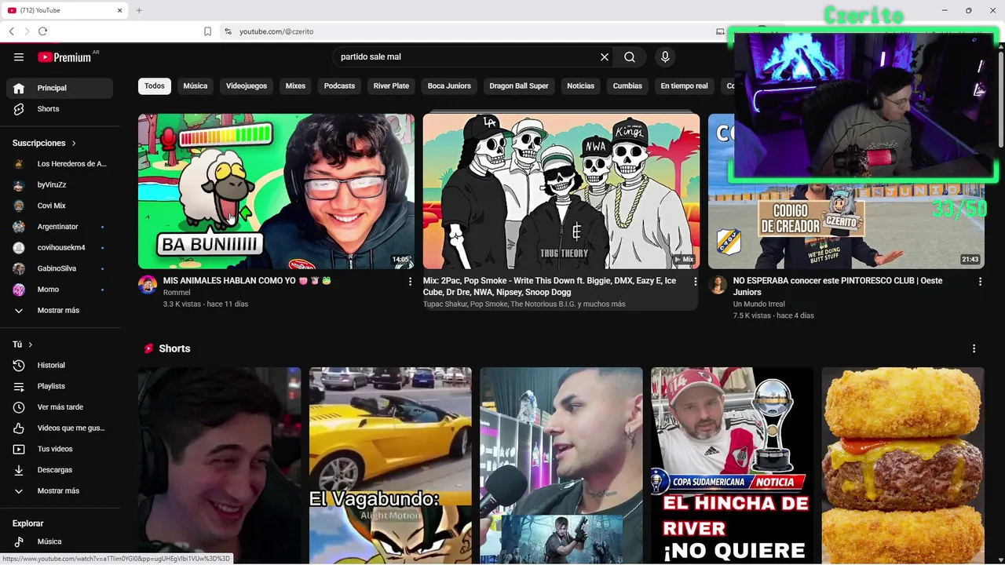
Task: Expand Mostrar más under Suscripciones
Action: 60,310
